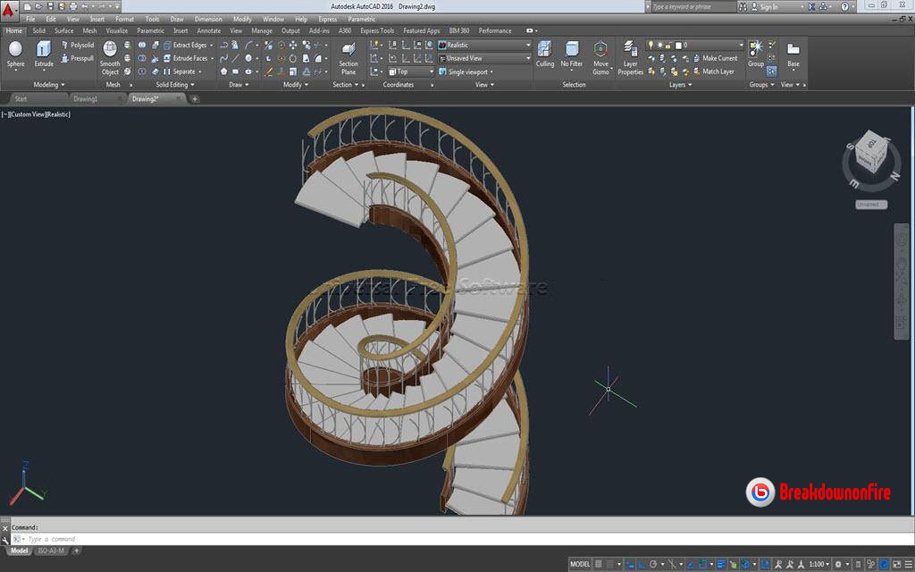Open the Section Plane tool
The width and height of the screenshot is (915, 572).
348,58
